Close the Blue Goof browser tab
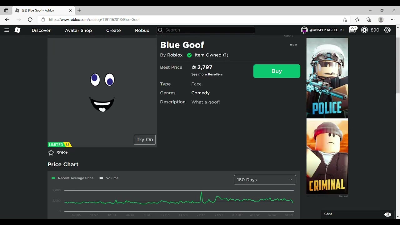 [70, 10]
